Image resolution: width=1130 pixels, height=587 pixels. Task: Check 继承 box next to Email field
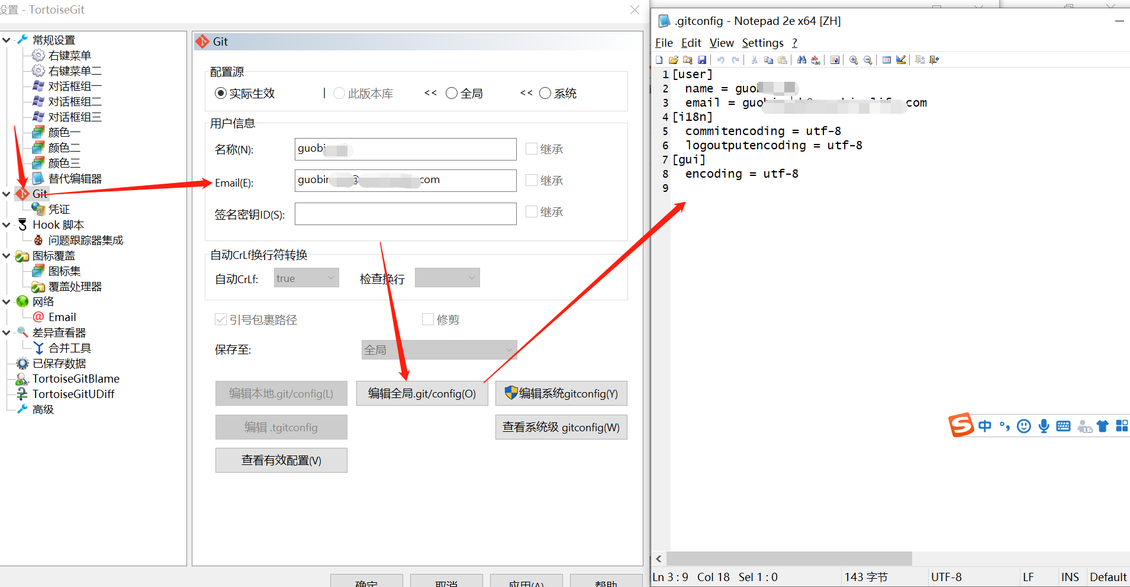click(532, 180)
